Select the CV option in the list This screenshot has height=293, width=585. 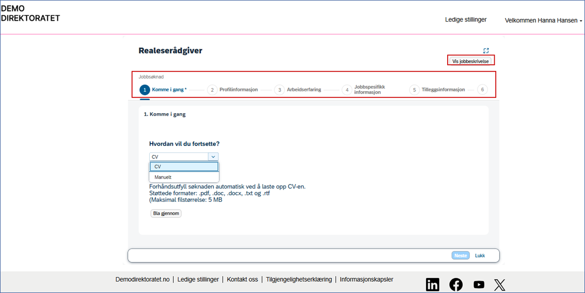coord(184,167)
